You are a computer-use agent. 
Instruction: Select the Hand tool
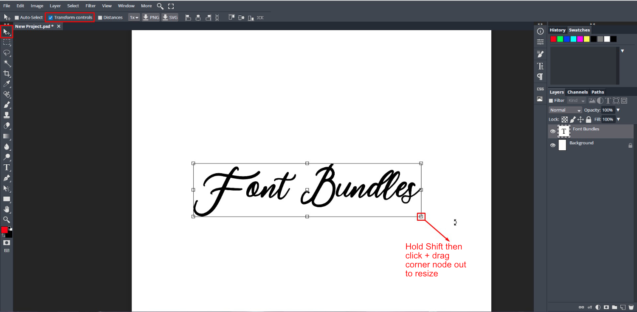pos(7,209)
